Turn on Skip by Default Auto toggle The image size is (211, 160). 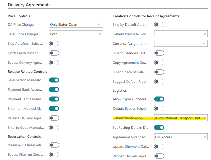click(159, 24)
